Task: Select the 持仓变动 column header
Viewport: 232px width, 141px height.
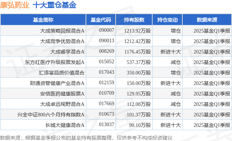Action: tap(167, 20)
